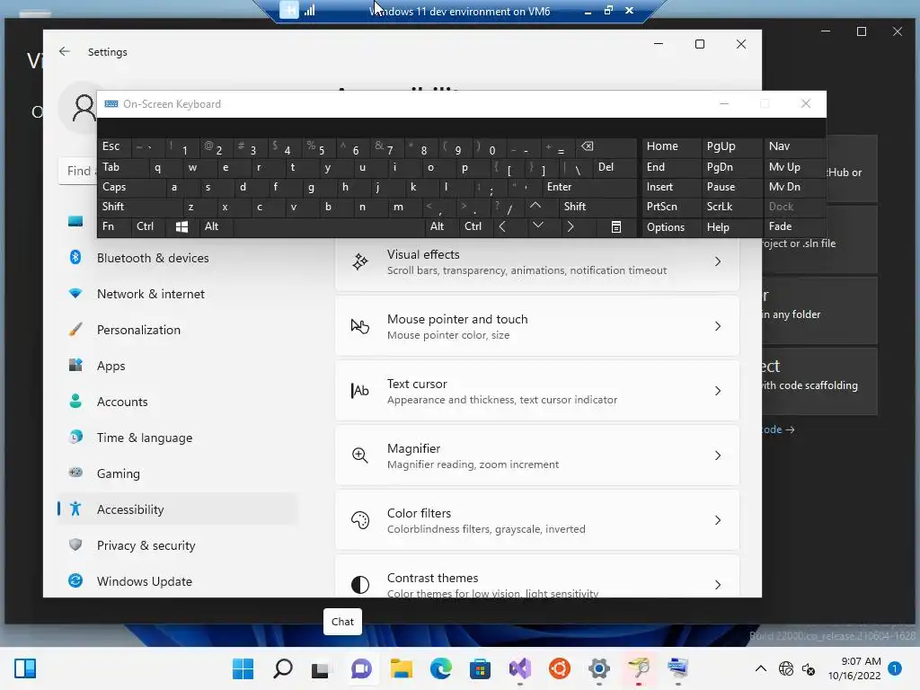Tap the down arrow key on the On-Screen Keyboard
This screenshot has height=690, width=920.
[x=537, y=226]
